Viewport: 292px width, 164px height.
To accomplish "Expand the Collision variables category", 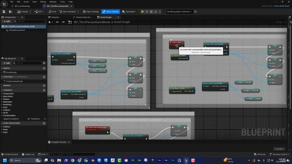I will (2, 110).
